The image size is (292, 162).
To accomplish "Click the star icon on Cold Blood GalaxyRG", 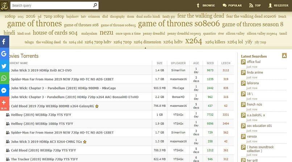I will pos(97,106).
